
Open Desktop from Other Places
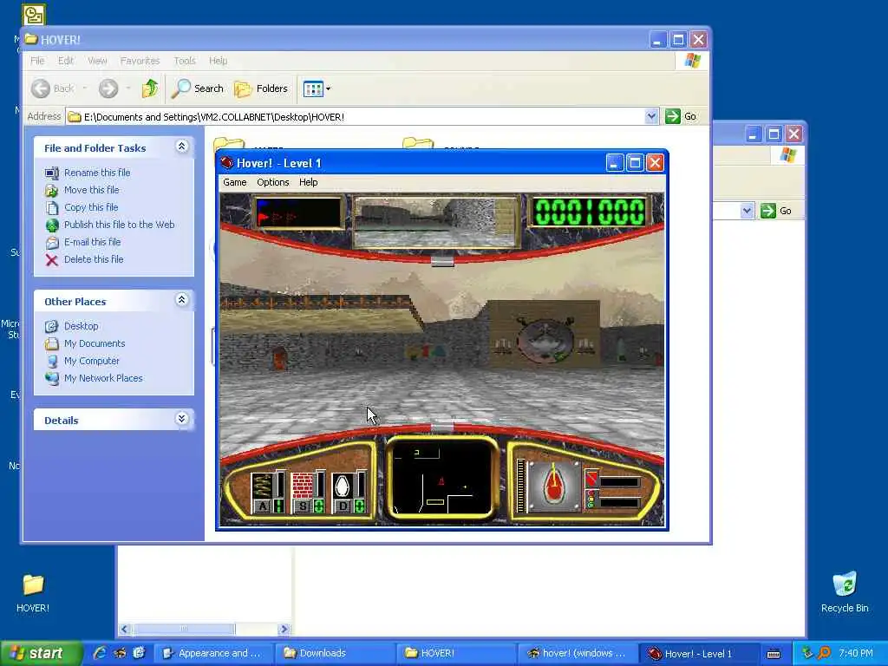point(81,326)
